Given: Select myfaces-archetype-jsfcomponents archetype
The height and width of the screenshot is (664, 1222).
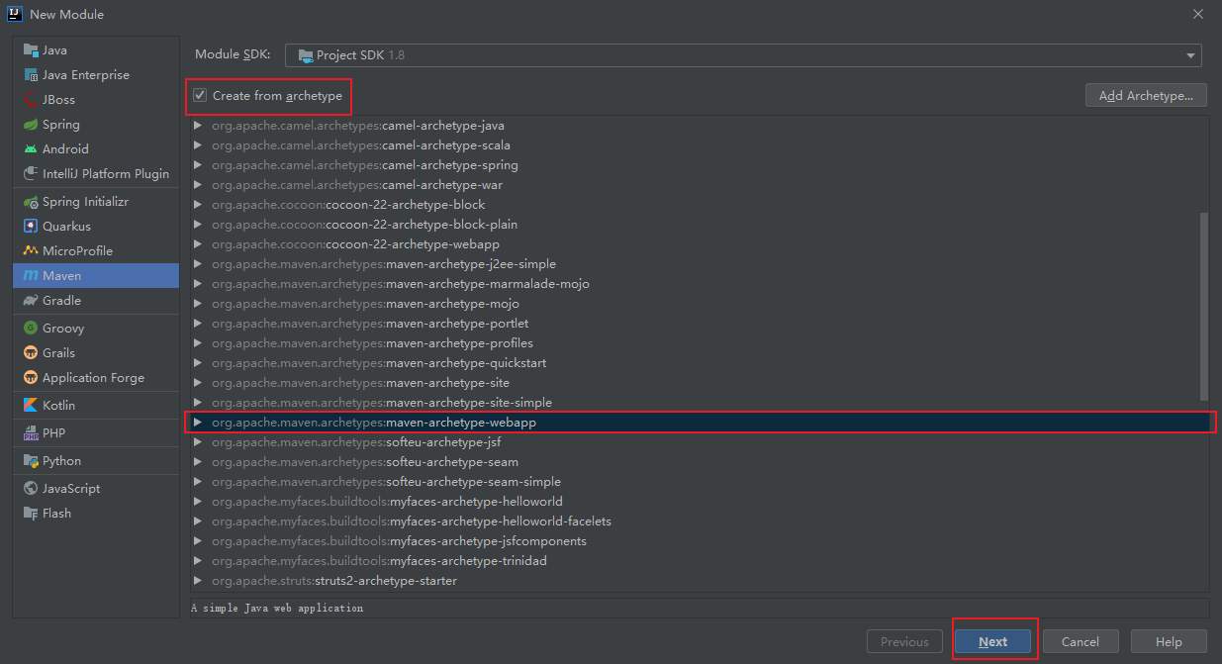Looking at the screenshot, I should coord(699,541).
